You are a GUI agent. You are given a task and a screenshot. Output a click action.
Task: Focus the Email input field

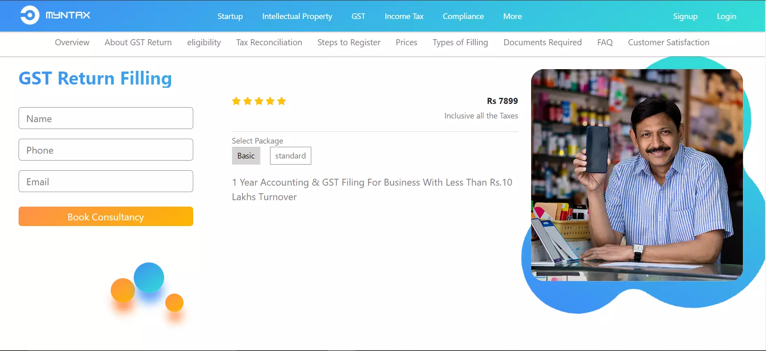pos(106,181)
